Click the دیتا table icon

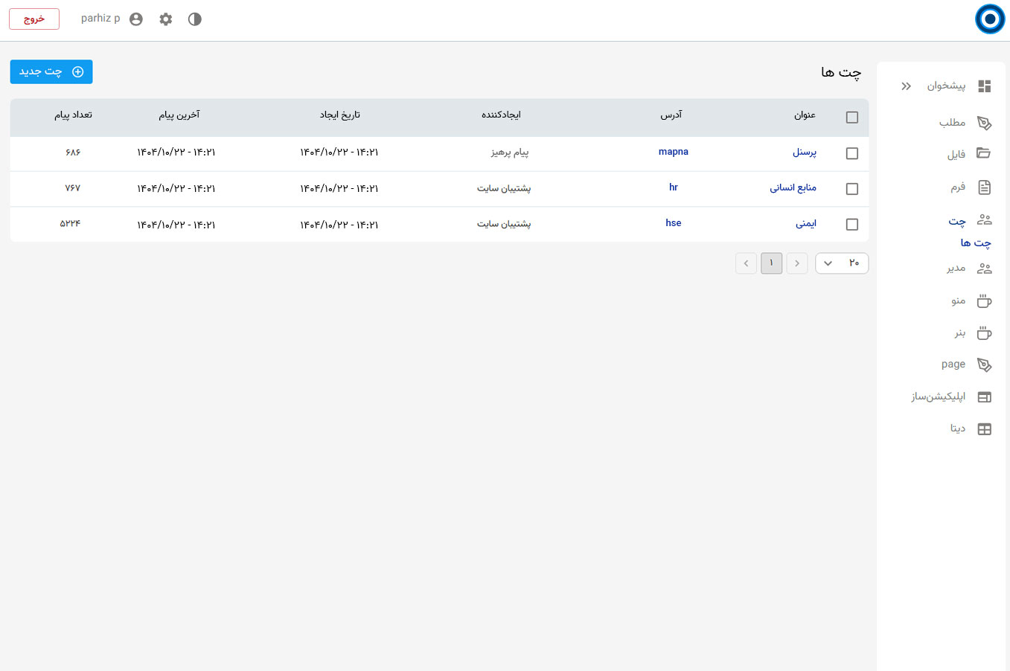(x=984, y=429)
